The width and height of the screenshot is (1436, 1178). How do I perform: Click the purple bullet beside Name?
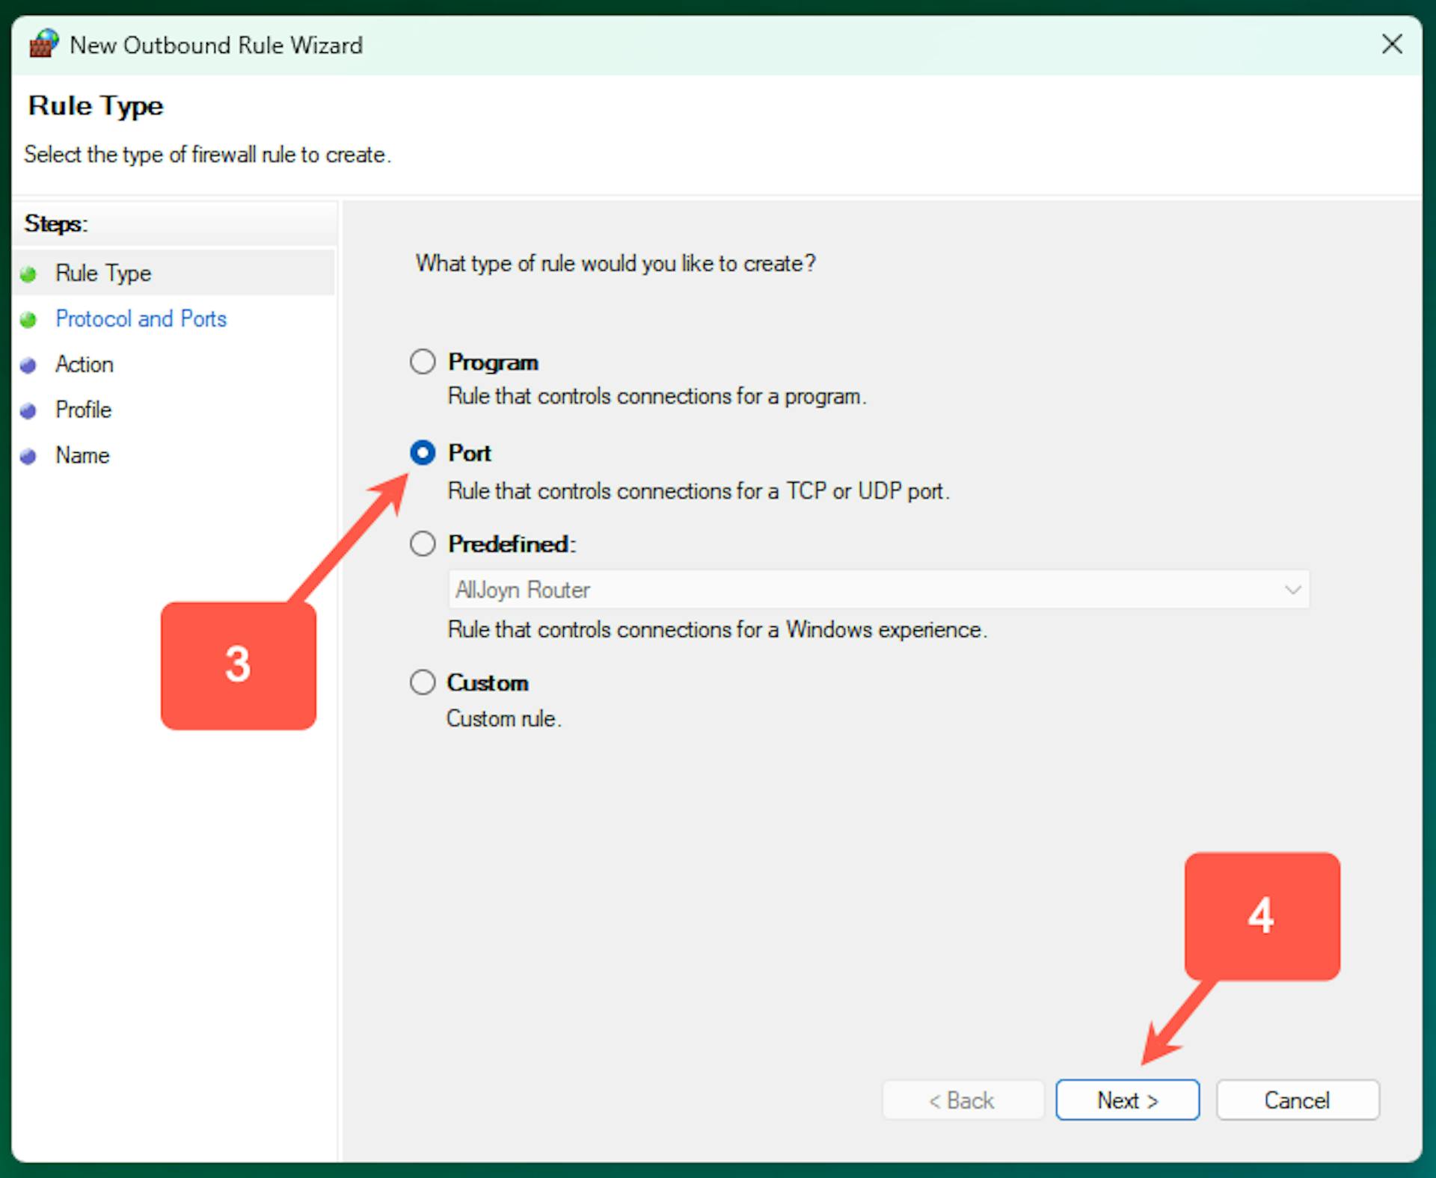(28, 457)
